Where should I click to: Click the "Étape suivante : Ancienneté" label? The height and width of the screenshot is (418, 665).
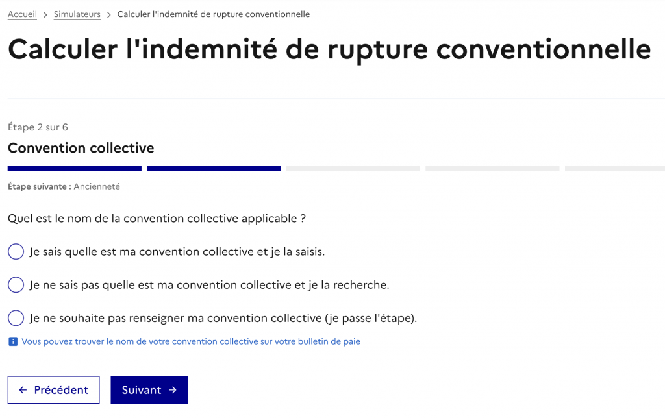[64, 186]
